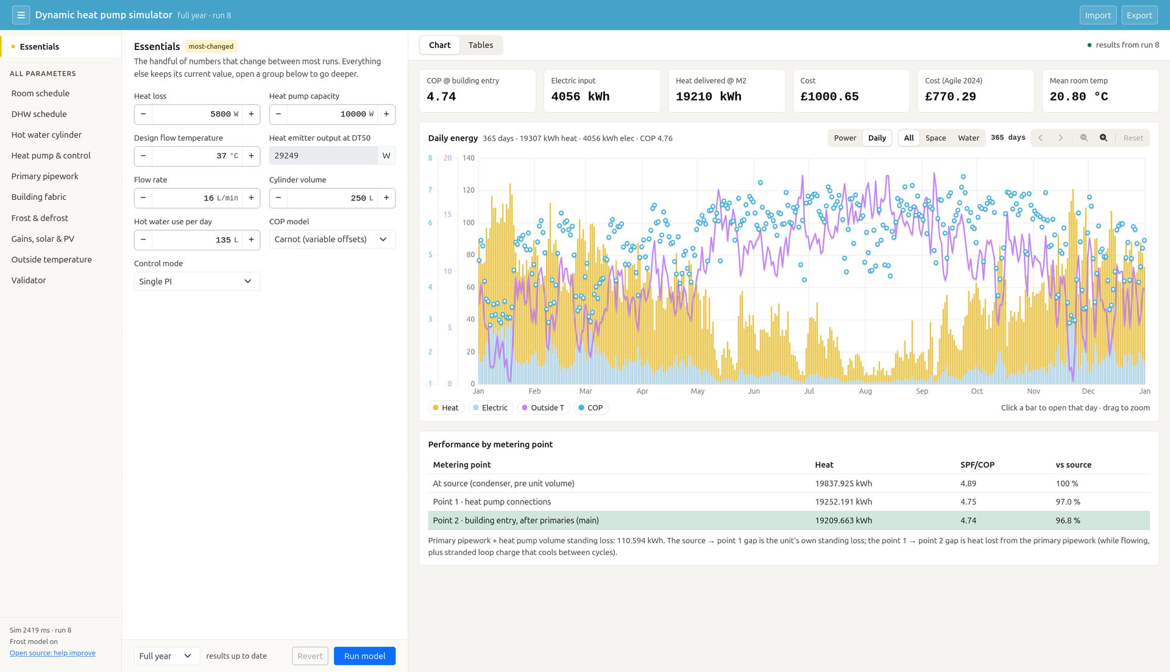Open Heat pump & control parameters
The image size is (1170, 672).
click(x=51, y=155)
